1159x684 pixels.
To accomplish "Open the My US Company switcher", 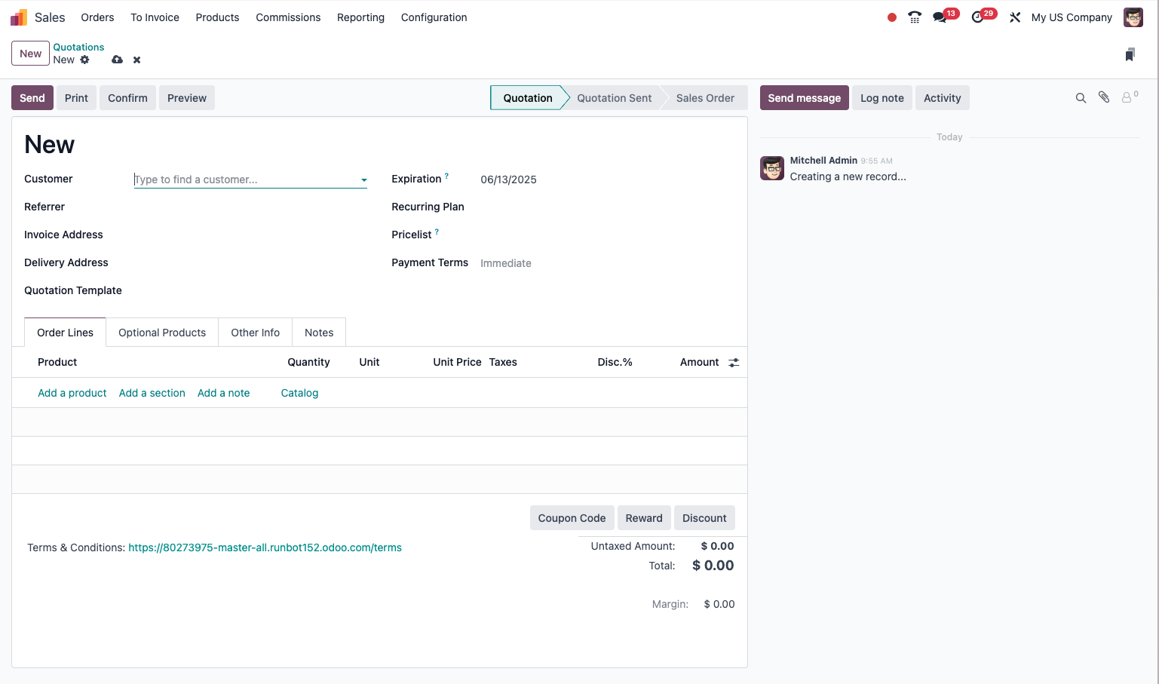I will [1072, 17].
